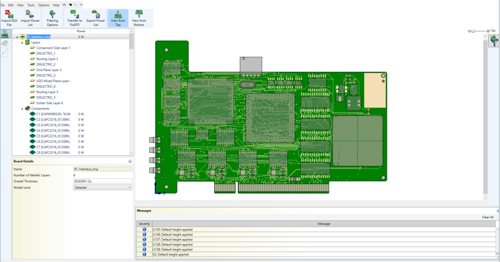Activate the View from Top button
The width and height of the screenshot is (500, 262).
[x=118, y=18]
